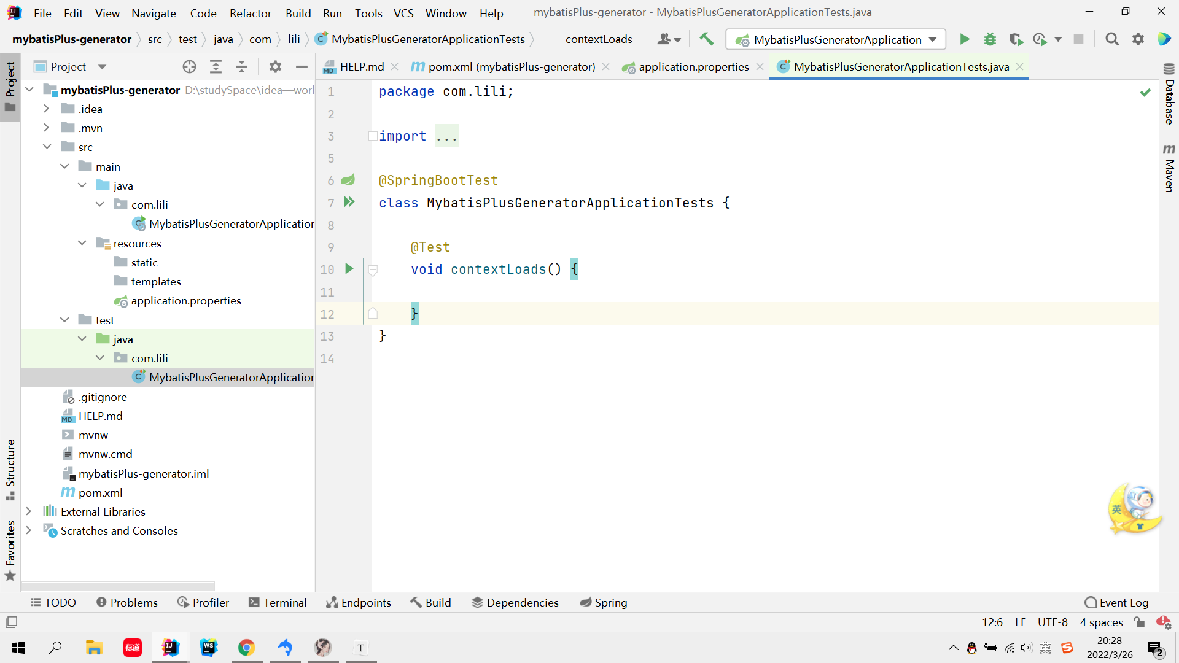Run with Coverage icon in toolbar
This screenshot has height=663, width=1179.
pyautogui.click(x=1016, y=39)
